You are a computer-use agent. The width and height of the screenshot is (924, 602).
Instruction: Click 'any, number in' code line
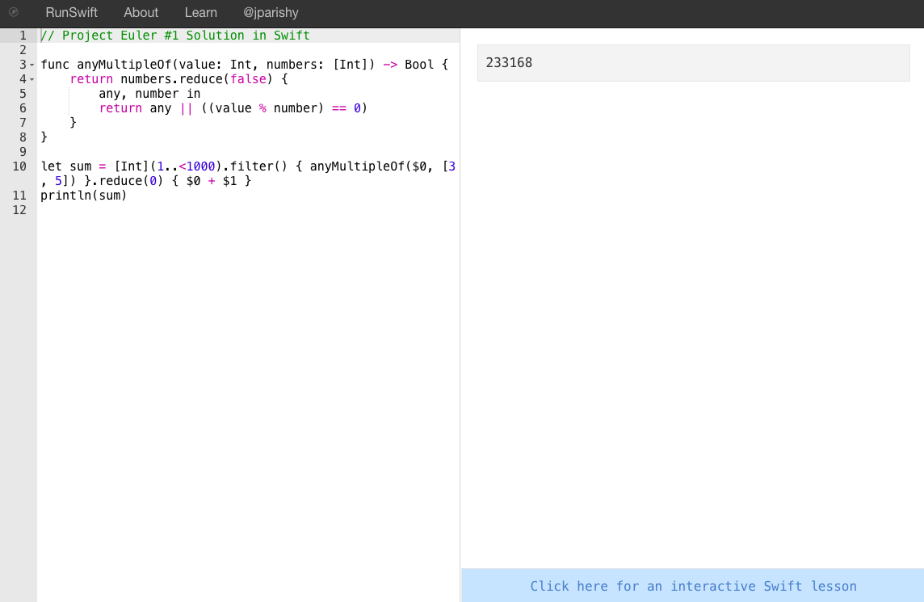click(x=149, y=94)
